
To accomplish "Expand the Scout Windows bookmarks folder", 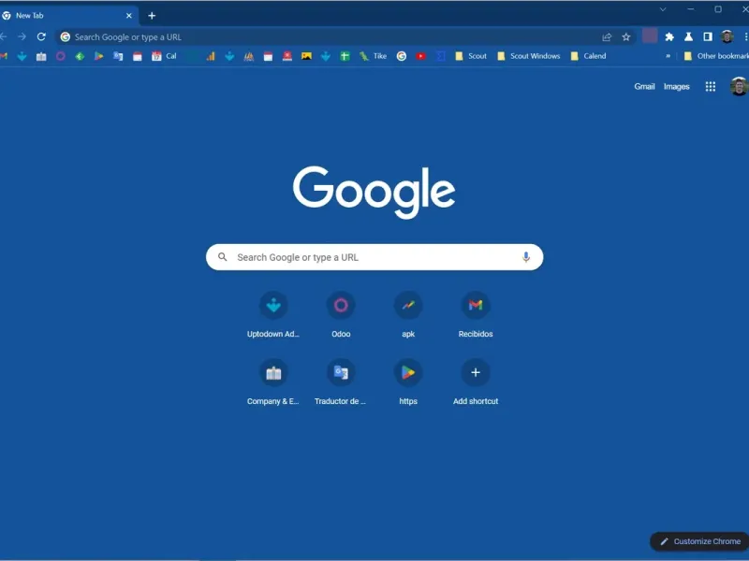I will pyautogui.click(x=529, y=56).
